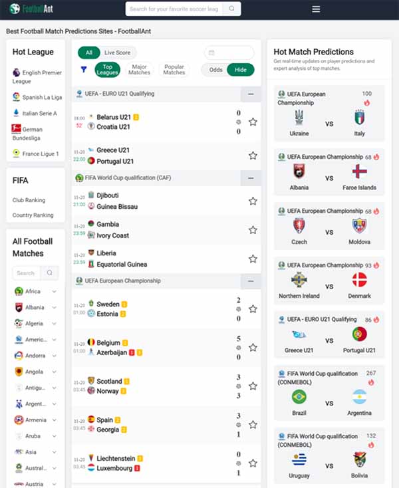
Task: Favorite the Belarus U21 vs Croatia U21 match
Action: point(253,122)
